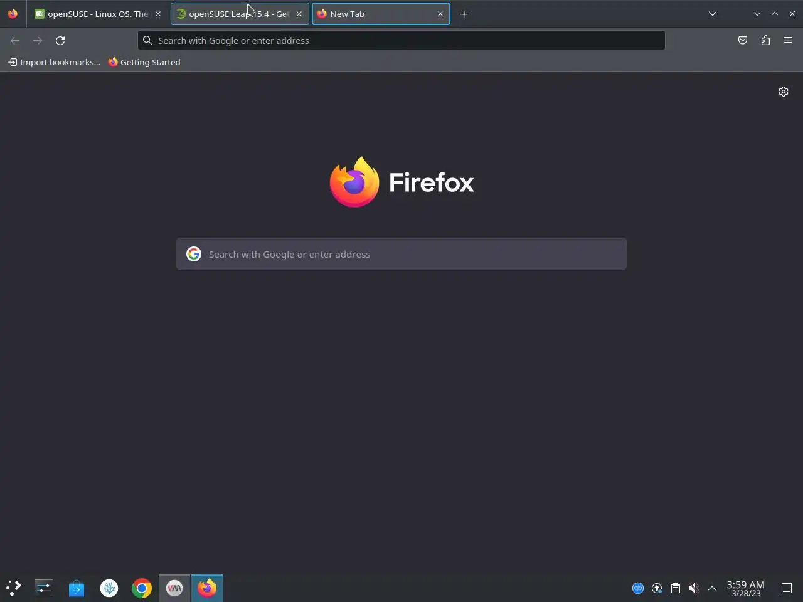The image size is (803, 602).
Task: Switch to the VM app in the taskbar
Action: tap(174, 588)
